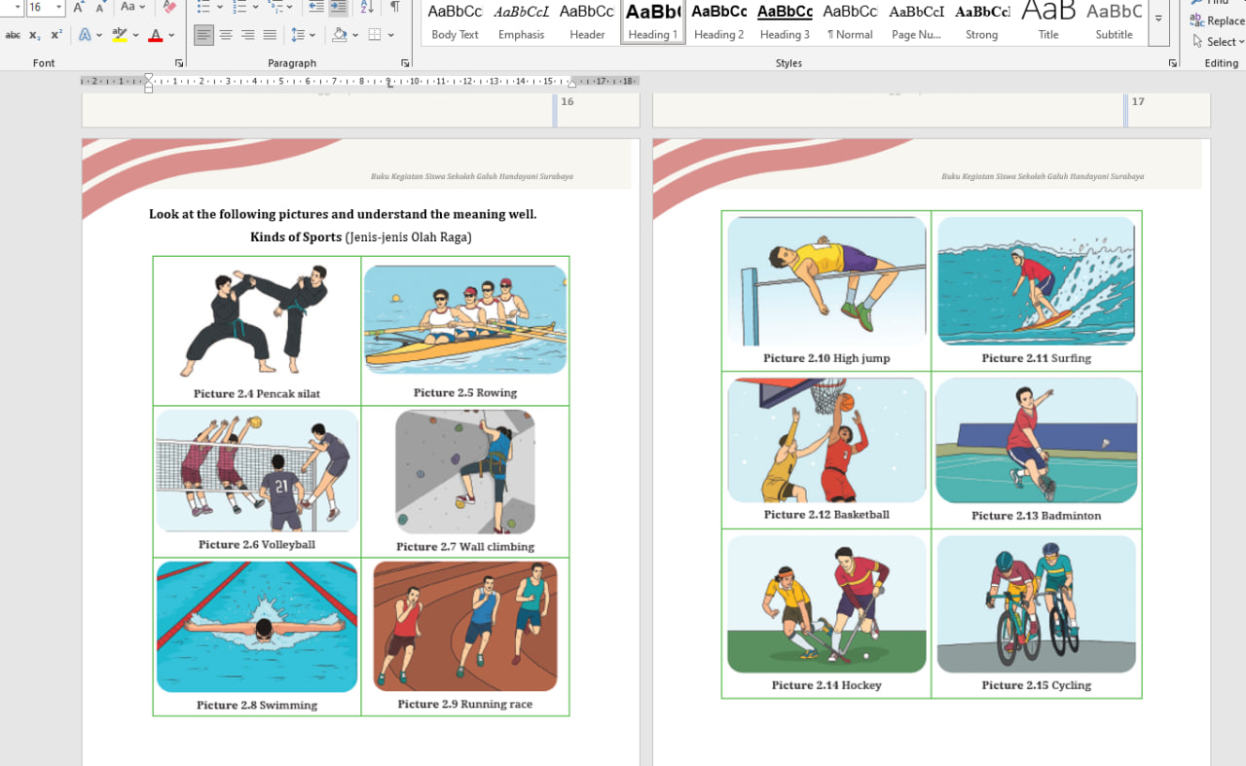Open Line and Paragraph Spacing

298,35
